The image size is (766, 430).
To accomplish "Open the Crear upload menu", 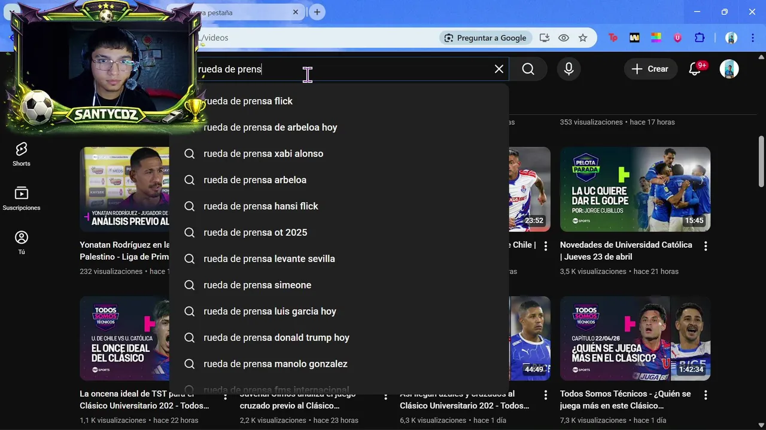I will pyautogui.click(x=651, y=69).
